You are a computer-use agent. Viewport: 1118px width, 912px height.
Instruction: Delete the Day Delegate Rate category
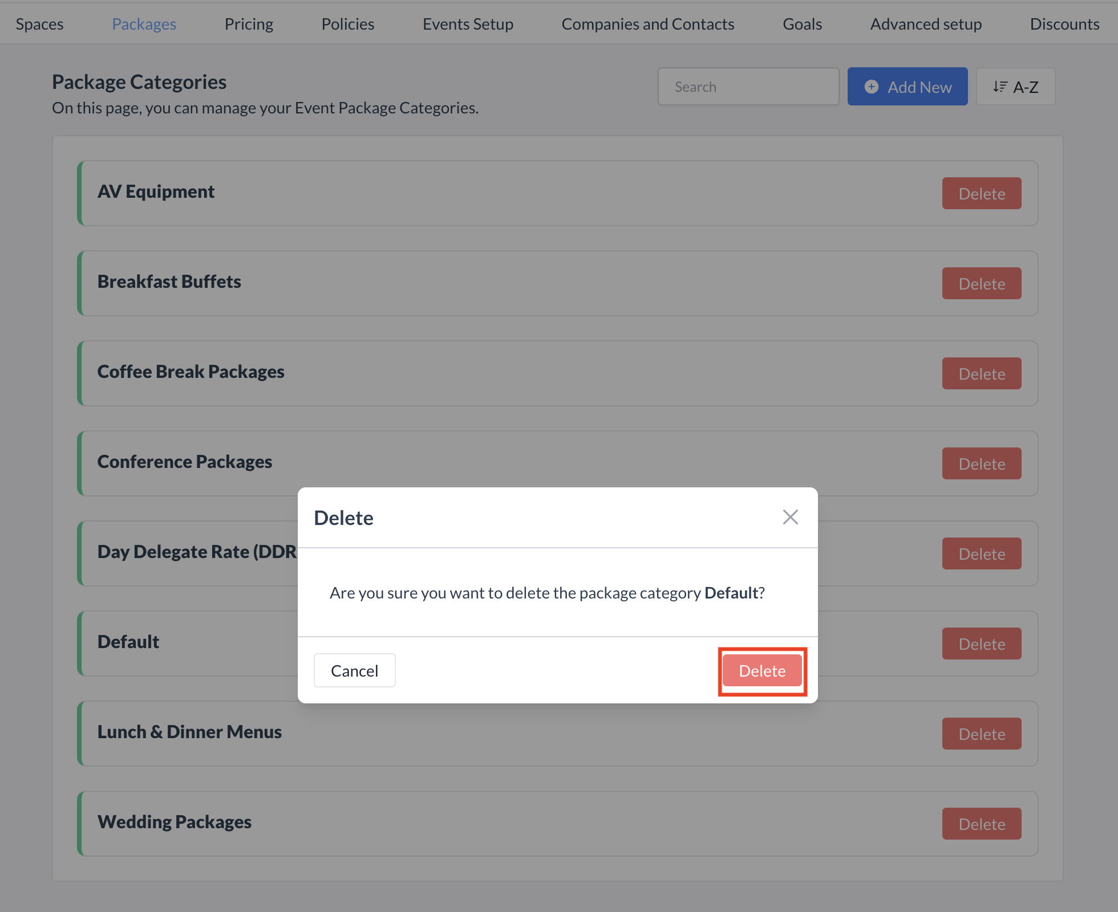click(981, 553)
